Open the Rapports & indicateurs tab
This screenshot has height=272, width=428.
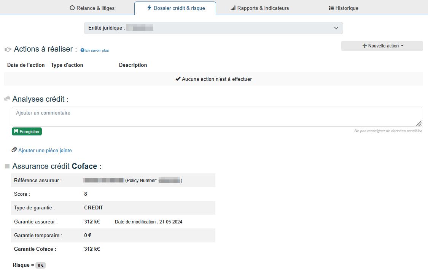[263, 8]
